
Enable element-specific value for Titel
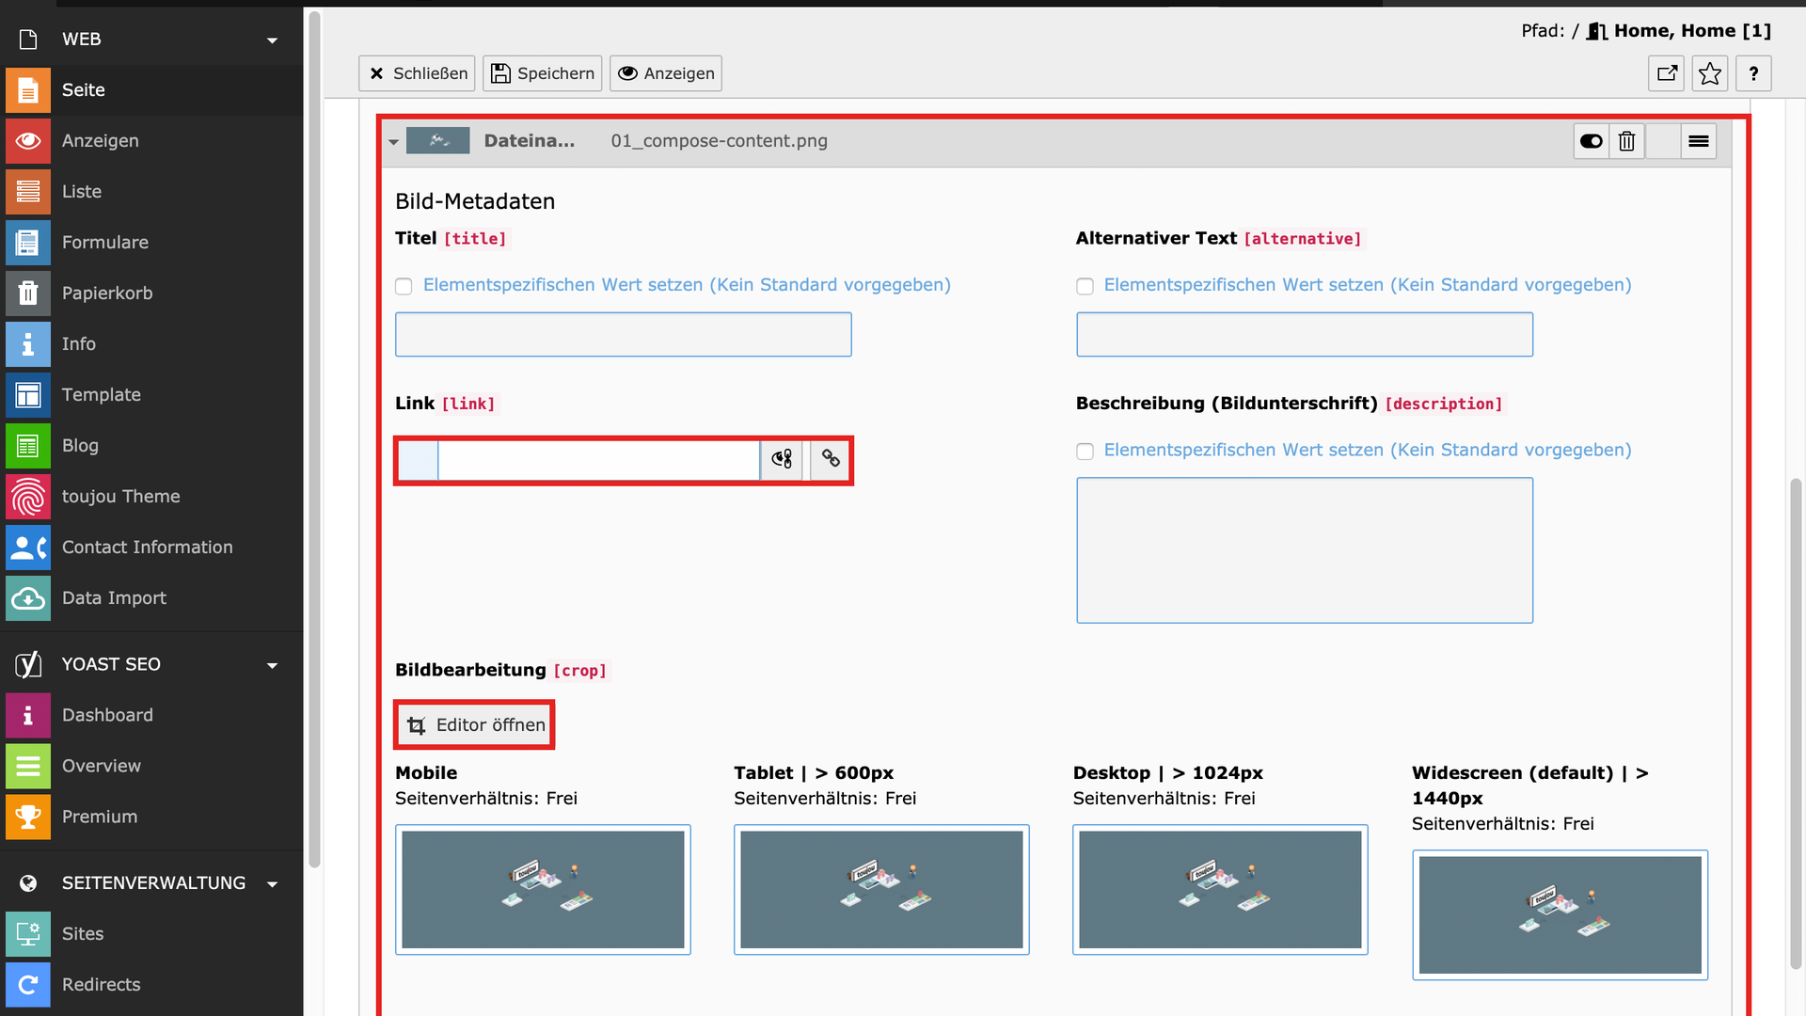click(404, 286)
